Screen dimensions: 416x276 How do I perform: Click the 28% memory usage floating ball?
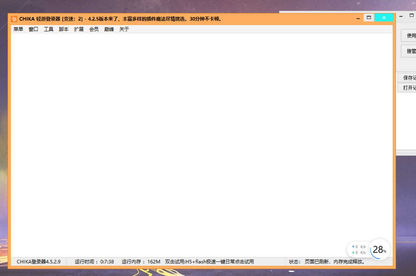coord(380,249)
